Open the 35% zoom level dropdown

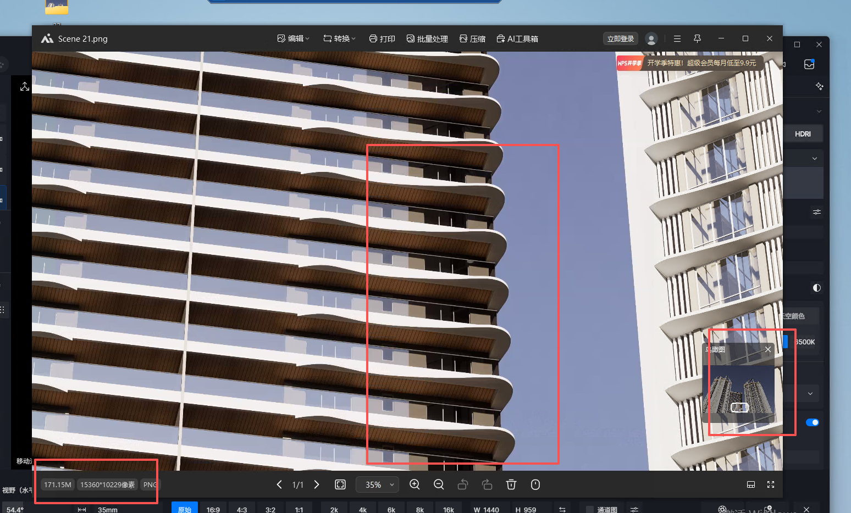point(377,484)
